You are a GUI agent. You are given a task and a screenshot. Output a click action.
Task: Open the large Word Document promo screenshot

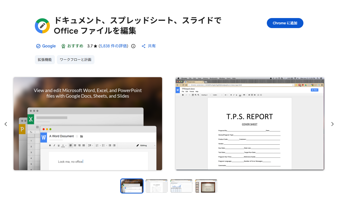88,124
